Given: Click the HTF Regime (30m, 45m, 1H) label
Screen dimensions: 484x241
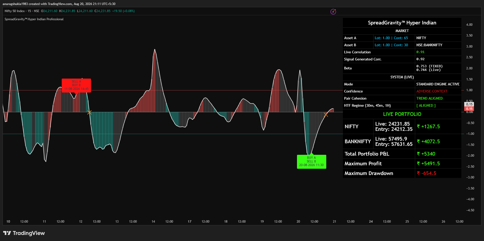Looking at the screenshot, I should [367, 106].
